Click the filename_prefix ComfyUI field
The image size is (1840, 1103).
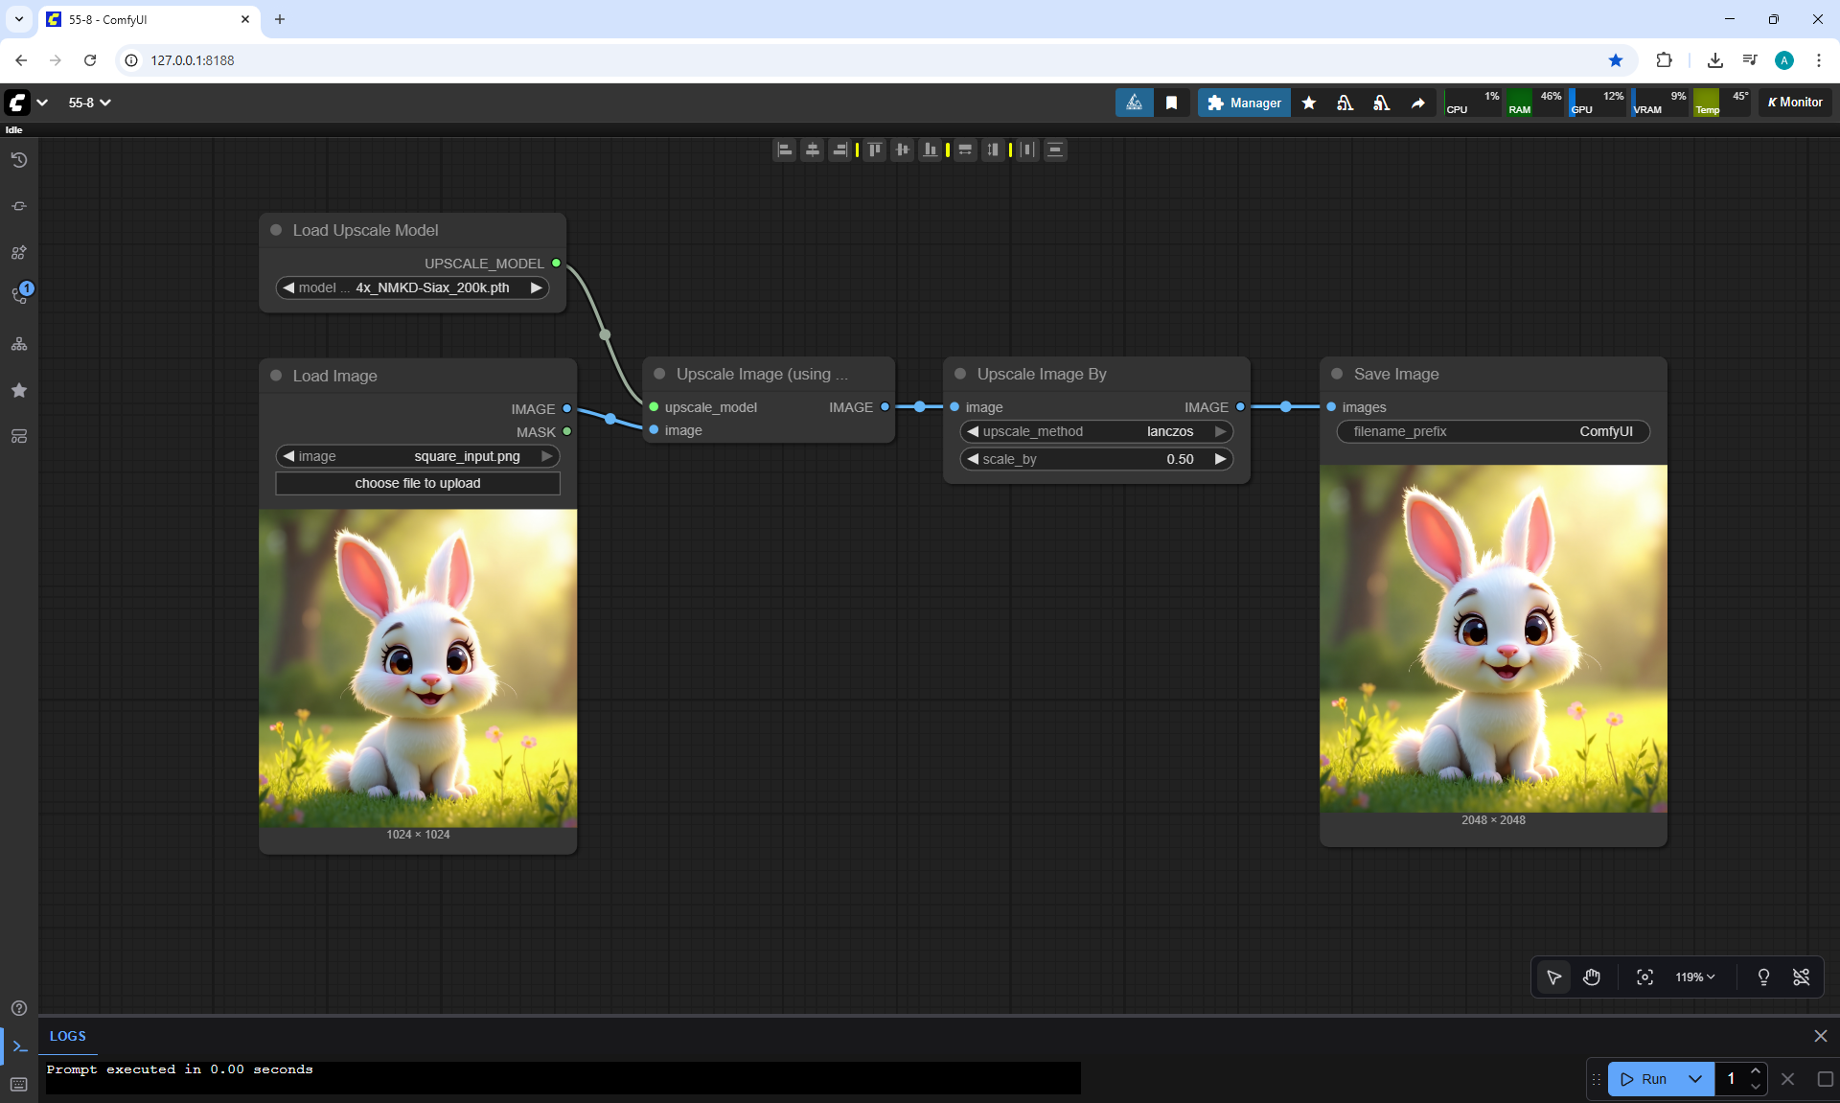pyautogui.click(x=1492, y=431)
